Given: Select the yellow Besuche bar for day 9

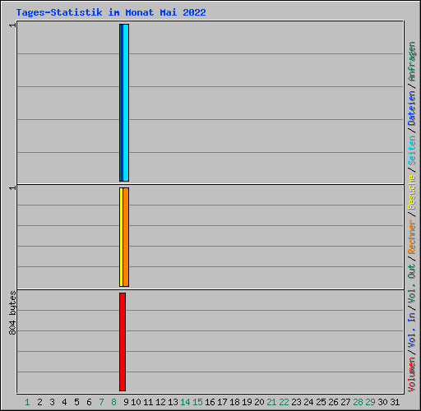Looking at the screenshot, I should point(121,238).
